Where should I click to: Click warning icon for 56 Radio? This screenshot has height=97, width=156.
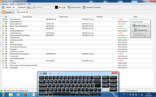[3, 61]
